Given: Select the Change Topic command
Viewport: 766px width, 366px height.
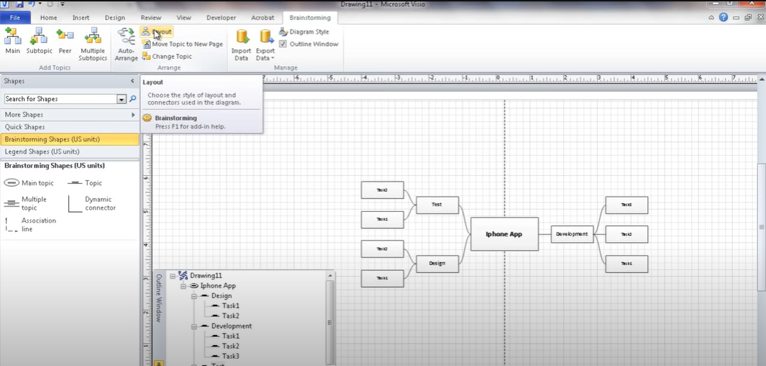Looking at the screenshot, I should 167,57.
